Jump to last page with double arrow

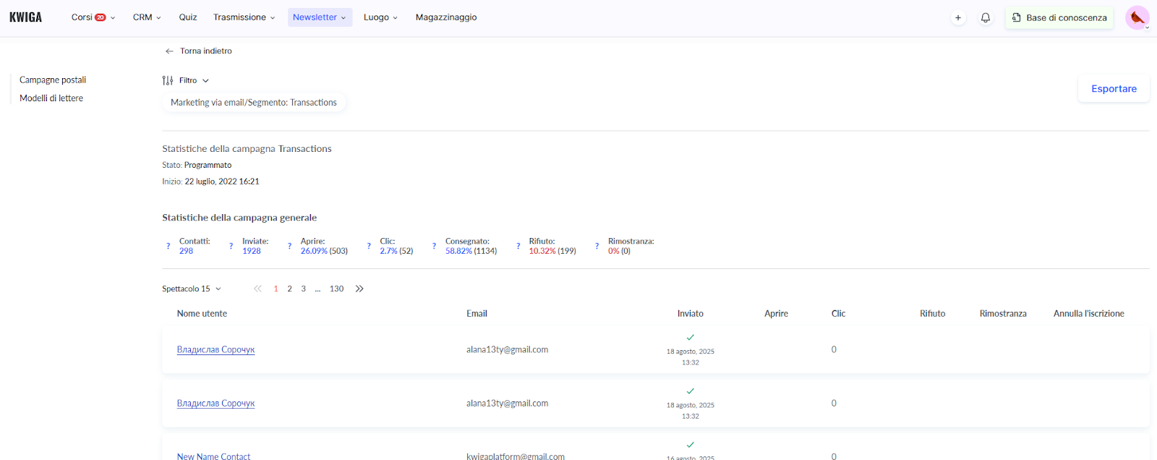point(359,289)
